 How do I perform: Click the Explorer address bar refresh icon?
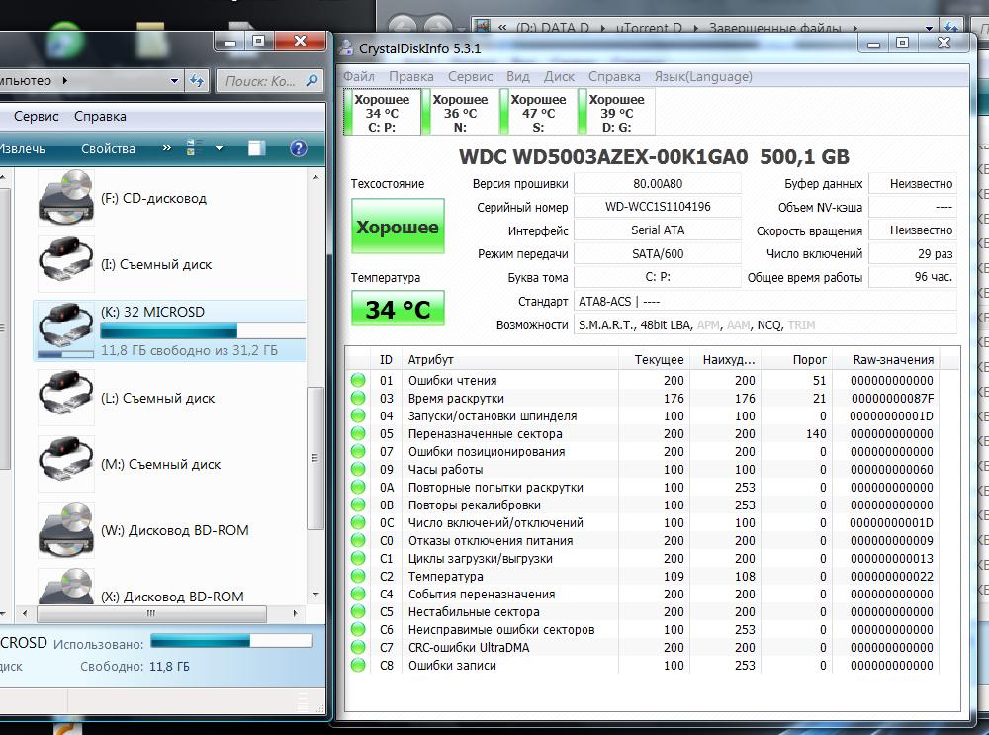pyautogui.click(x=198, y=81)
